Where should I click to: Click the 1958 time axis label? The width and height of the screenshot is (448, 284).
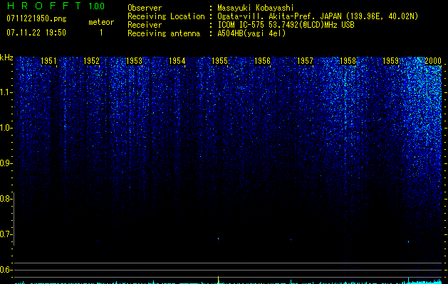point(348,61)
